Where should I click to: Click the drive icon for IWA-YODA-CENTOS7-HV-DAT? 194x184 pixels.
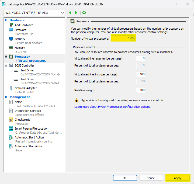tap(16, 80)
